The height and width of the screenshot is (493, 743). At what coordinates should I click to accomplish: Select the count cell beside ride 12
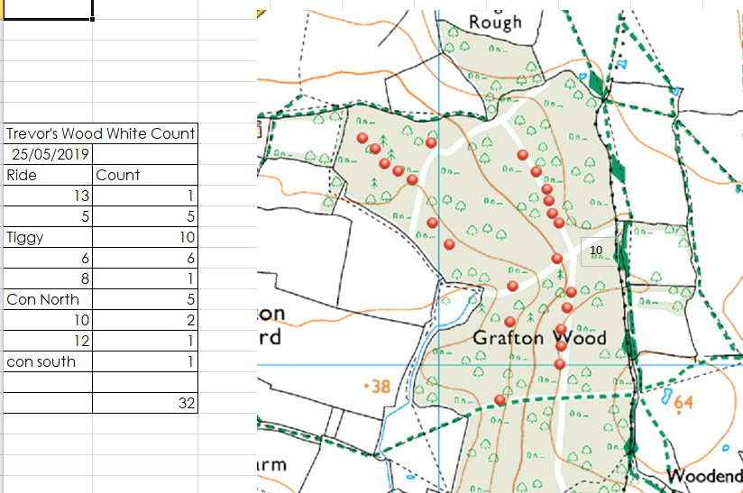point(144,341)
